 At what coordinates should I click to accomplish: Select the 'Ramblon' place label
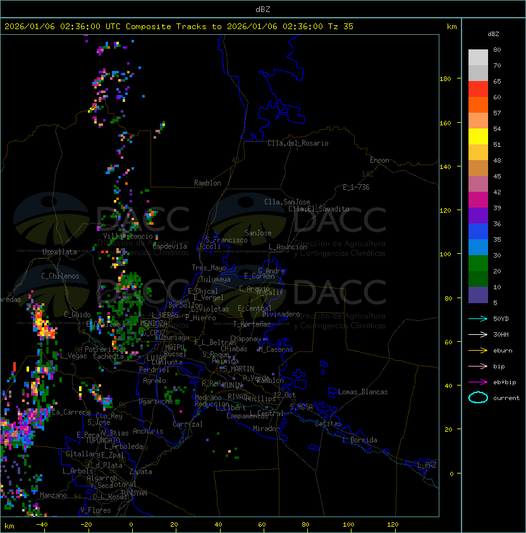pyautogui.click(x=207, y=183)
